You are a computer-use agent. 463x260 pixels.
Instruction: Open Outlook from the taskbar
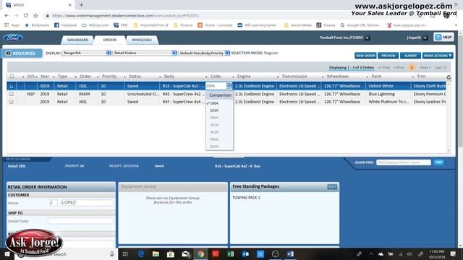(245, 253)
